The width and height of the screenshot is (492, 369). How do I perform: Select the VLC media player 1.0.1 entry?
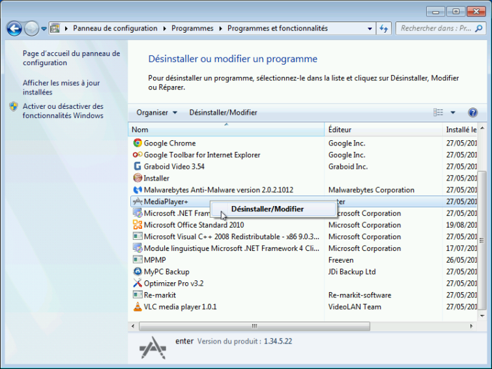[180, 306]
